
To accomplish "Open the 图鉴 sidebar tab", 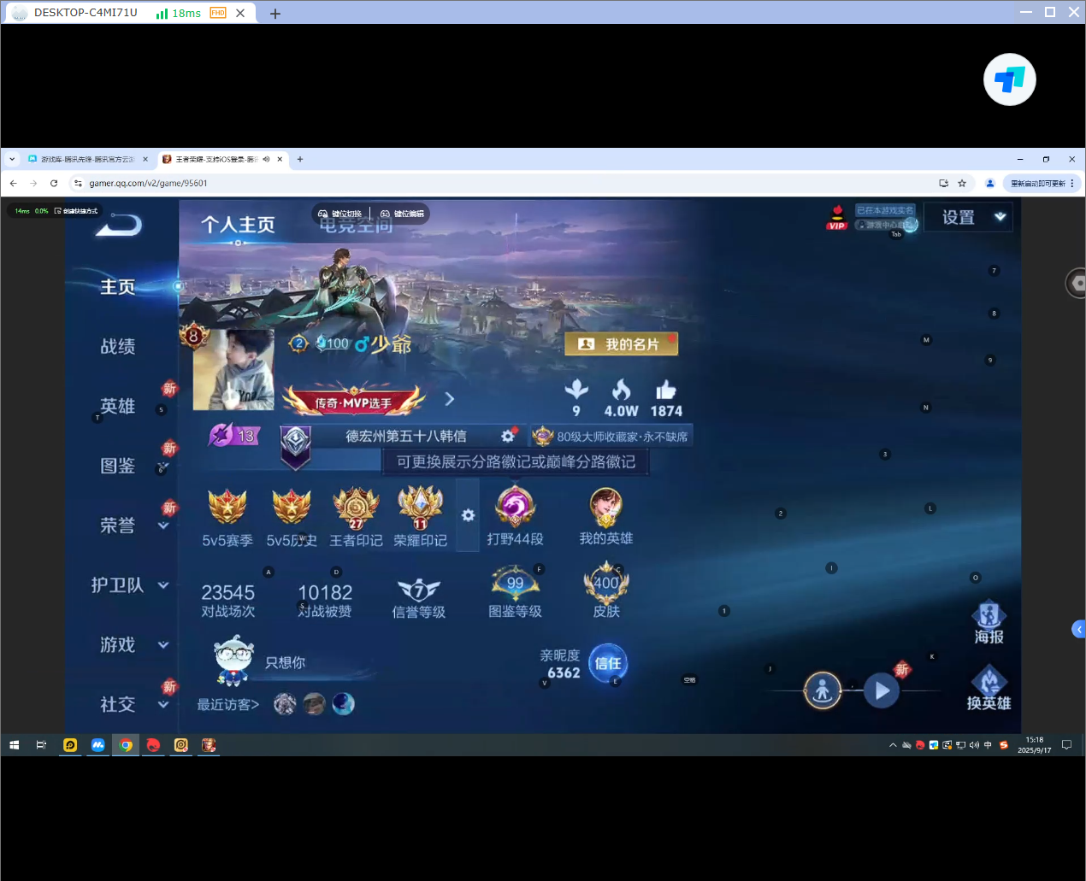I will 118,467.
